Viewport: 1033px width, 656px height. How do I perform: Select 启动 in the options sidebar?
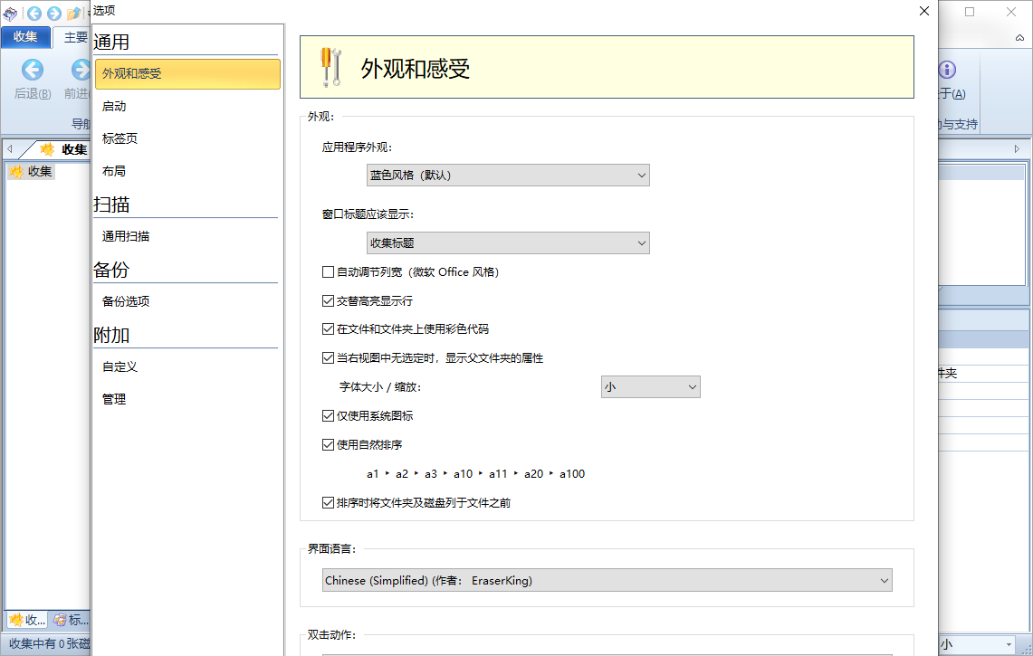[113, 106]
